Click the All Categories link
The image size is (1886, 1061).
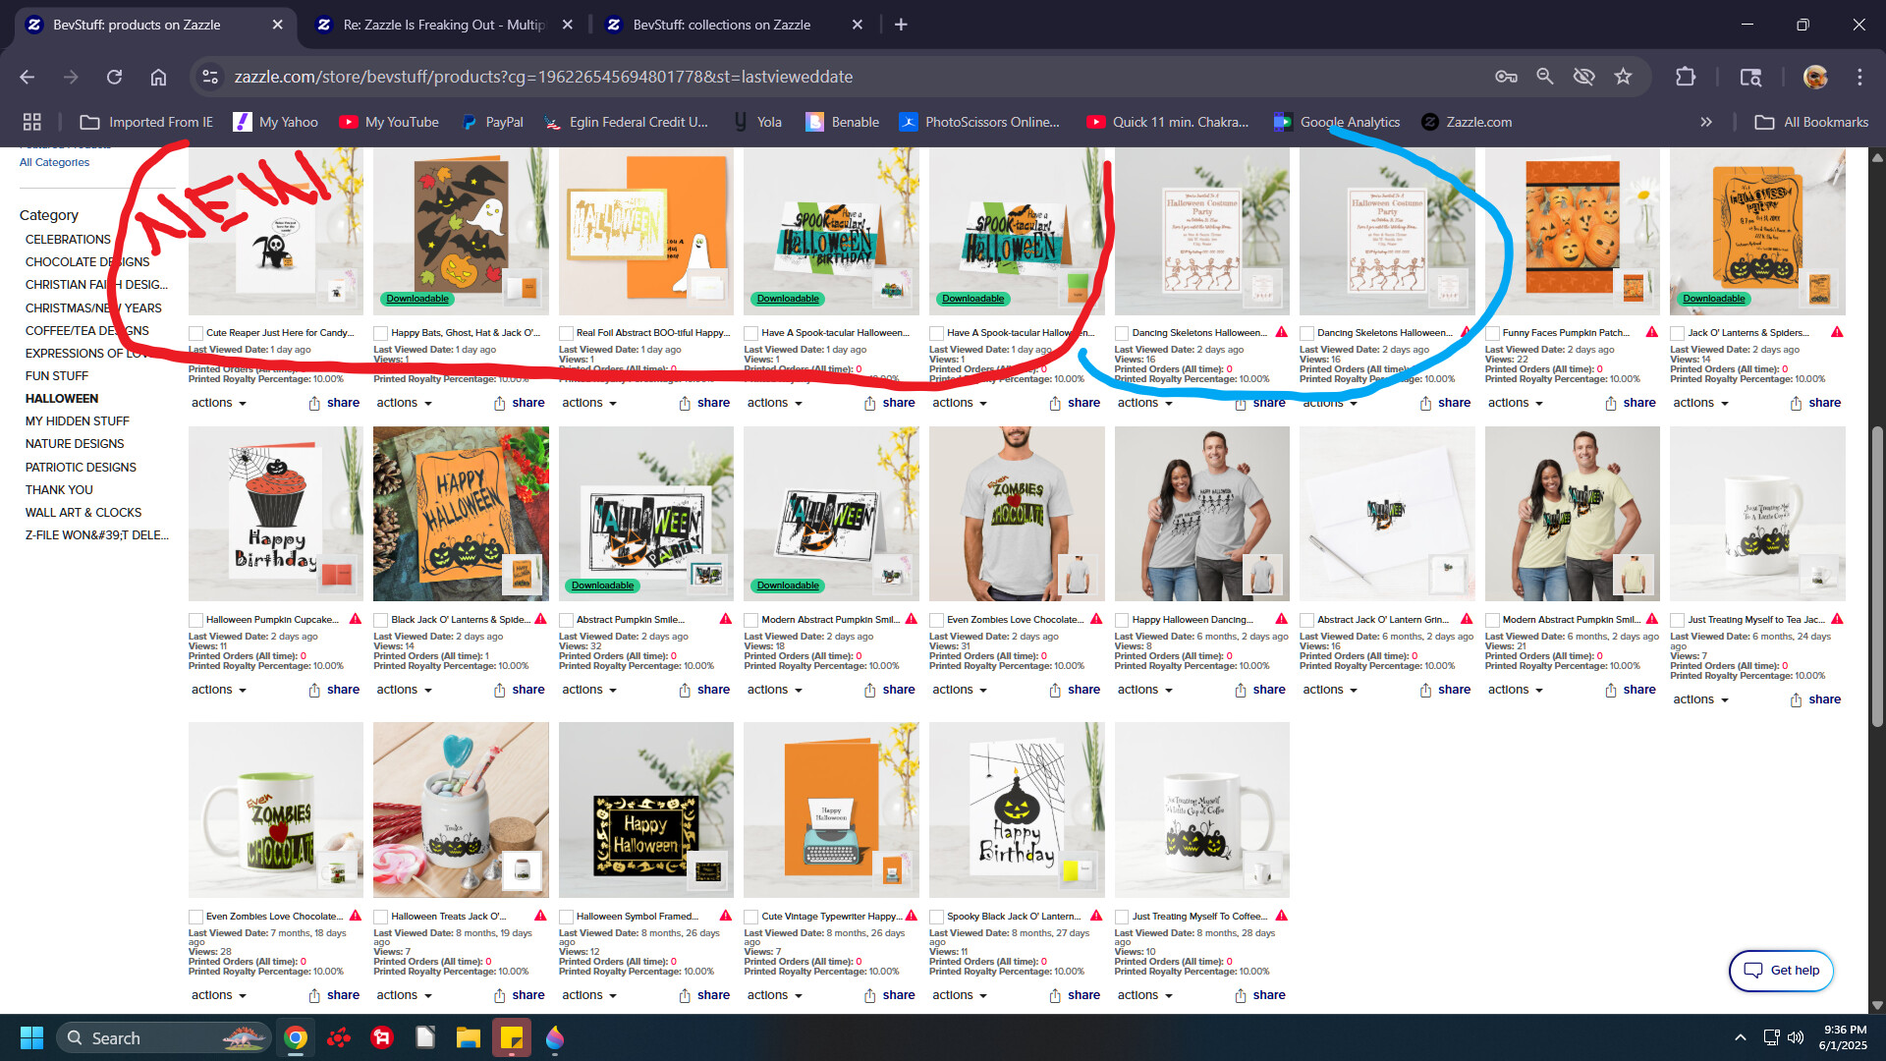tap(54, 162)
